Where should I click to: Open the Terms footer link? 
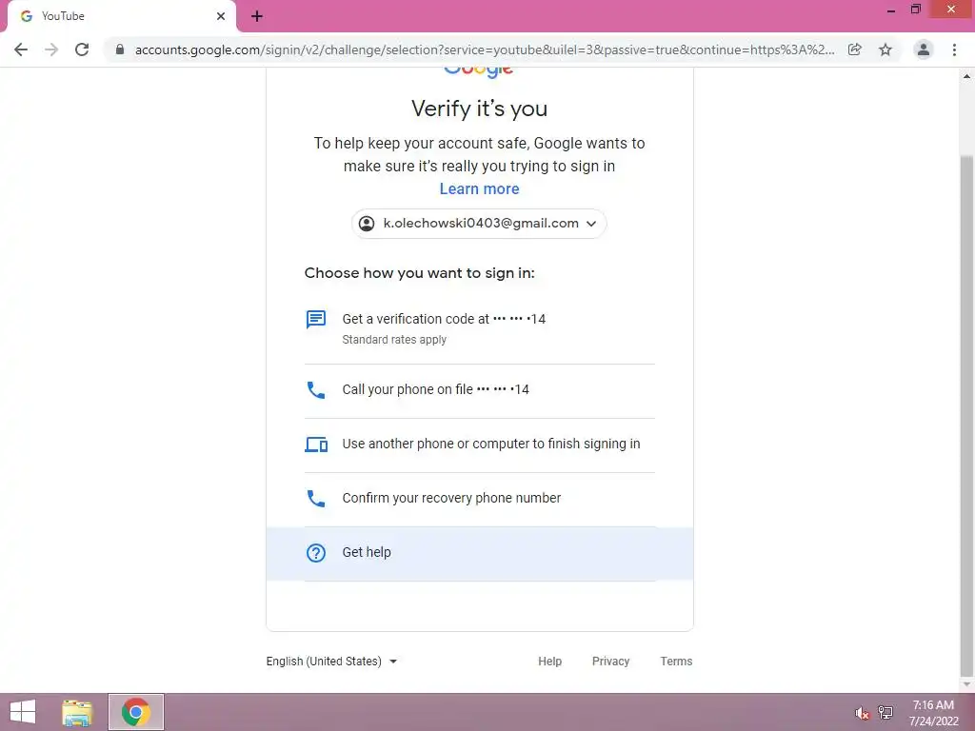677,662
